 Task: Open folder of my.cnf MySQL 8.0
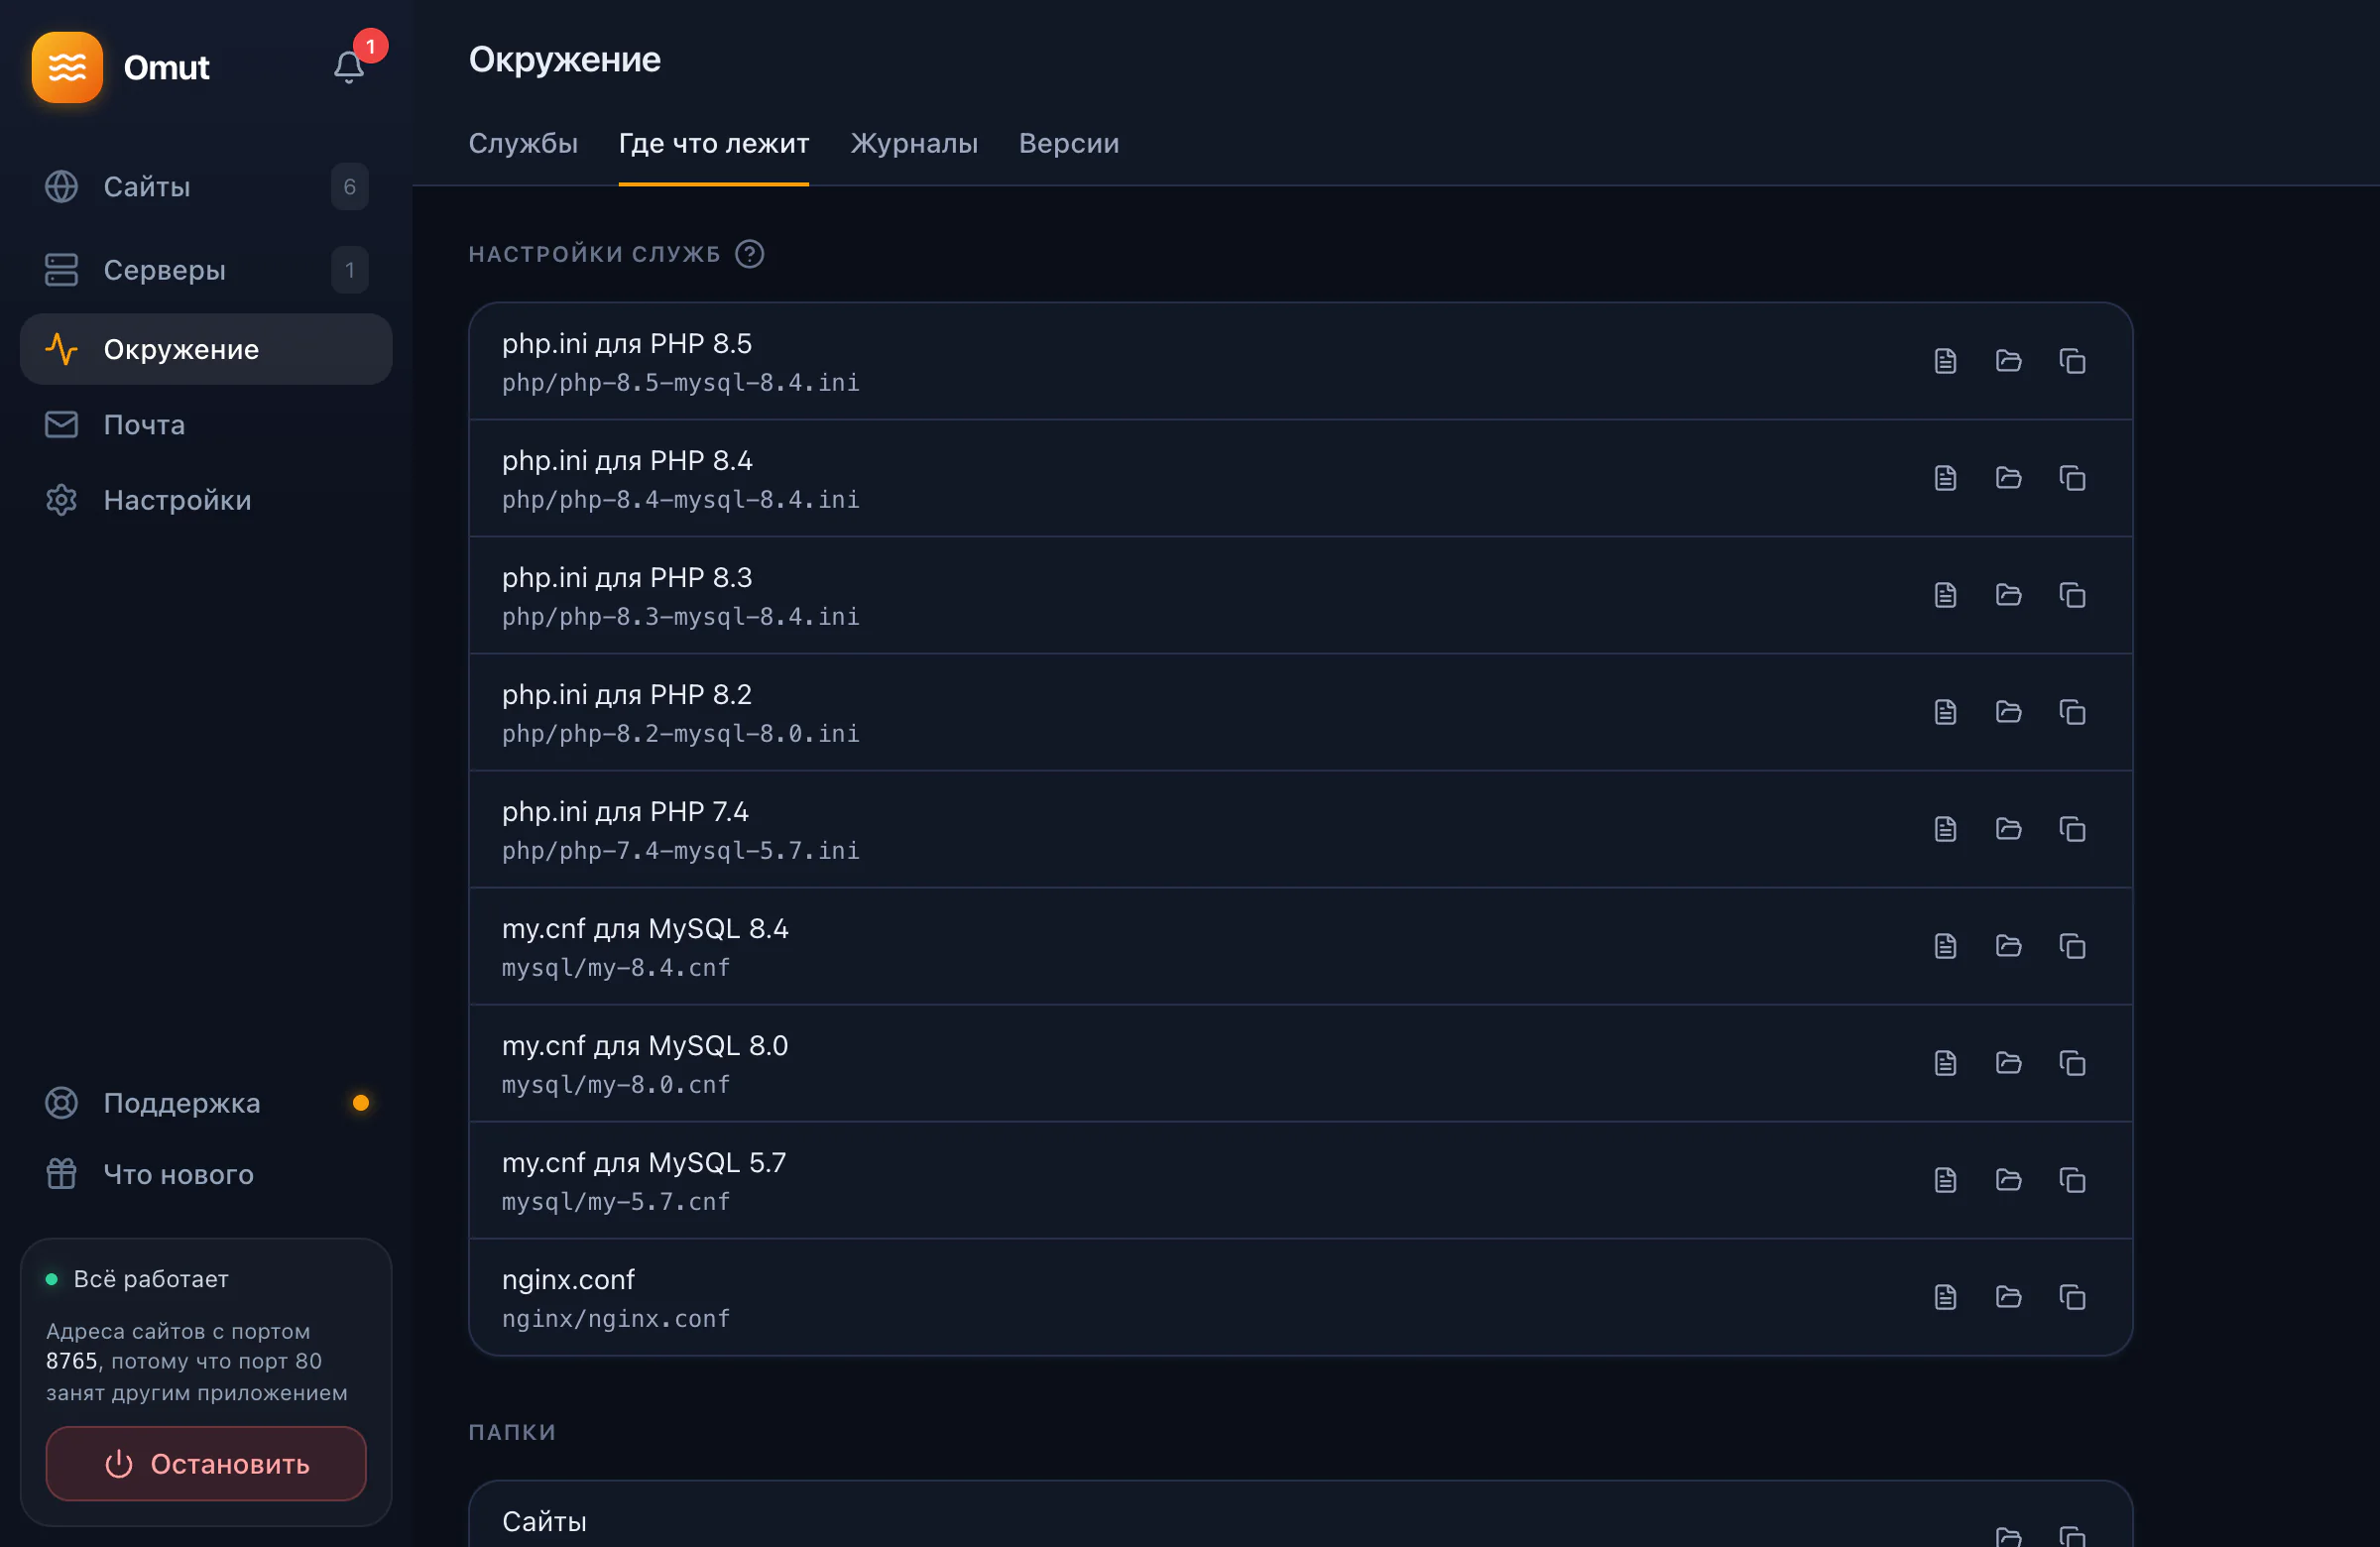pos(2008,1063)
